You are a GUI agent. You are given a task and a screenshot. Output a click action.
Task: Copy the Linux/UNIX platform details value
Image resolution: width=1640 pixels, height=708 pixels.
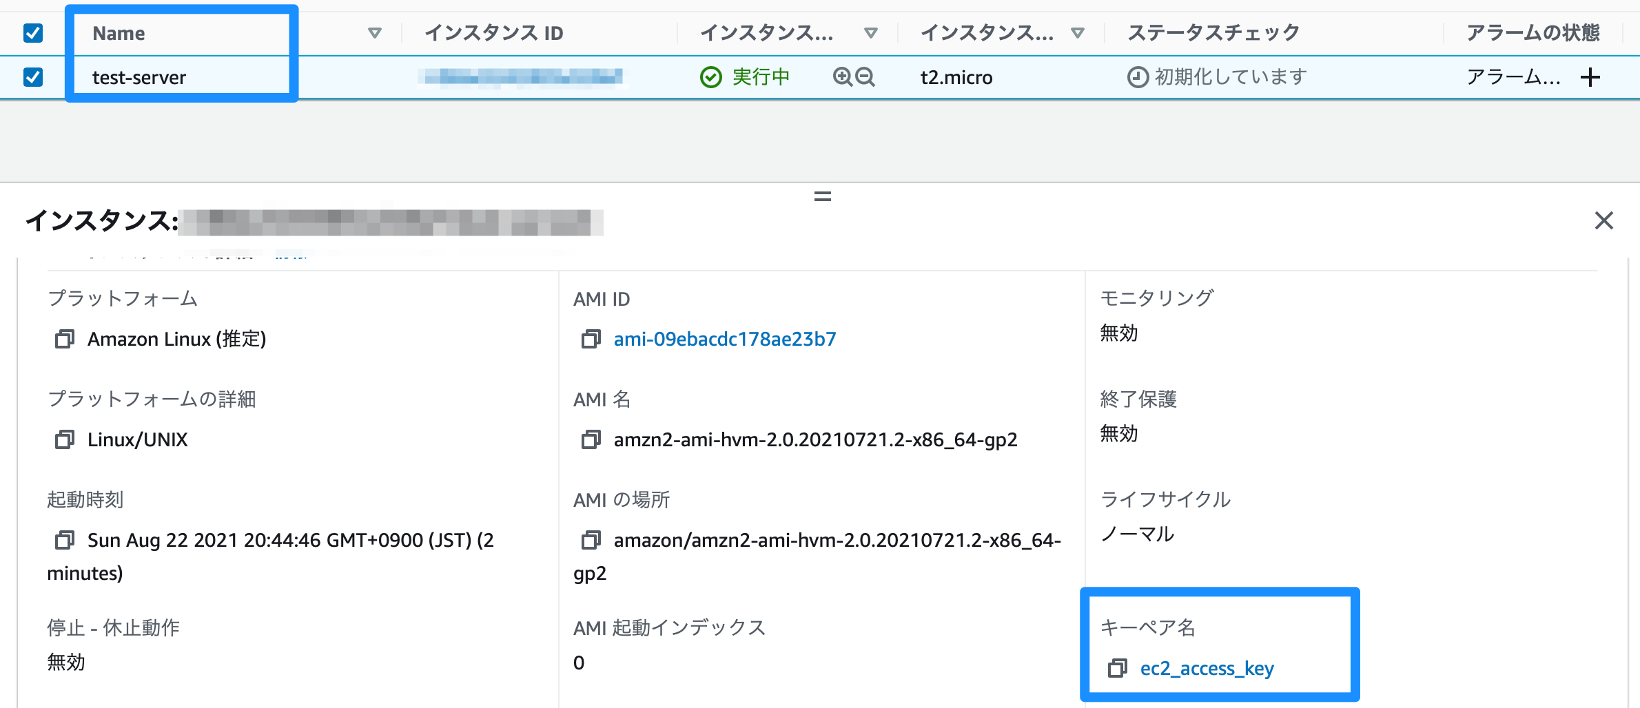(65, 439)
